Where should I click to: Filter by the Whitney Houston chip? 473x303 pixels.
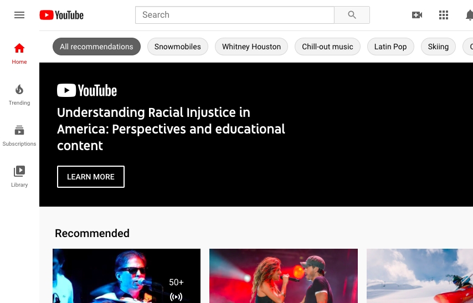(251, 47)
